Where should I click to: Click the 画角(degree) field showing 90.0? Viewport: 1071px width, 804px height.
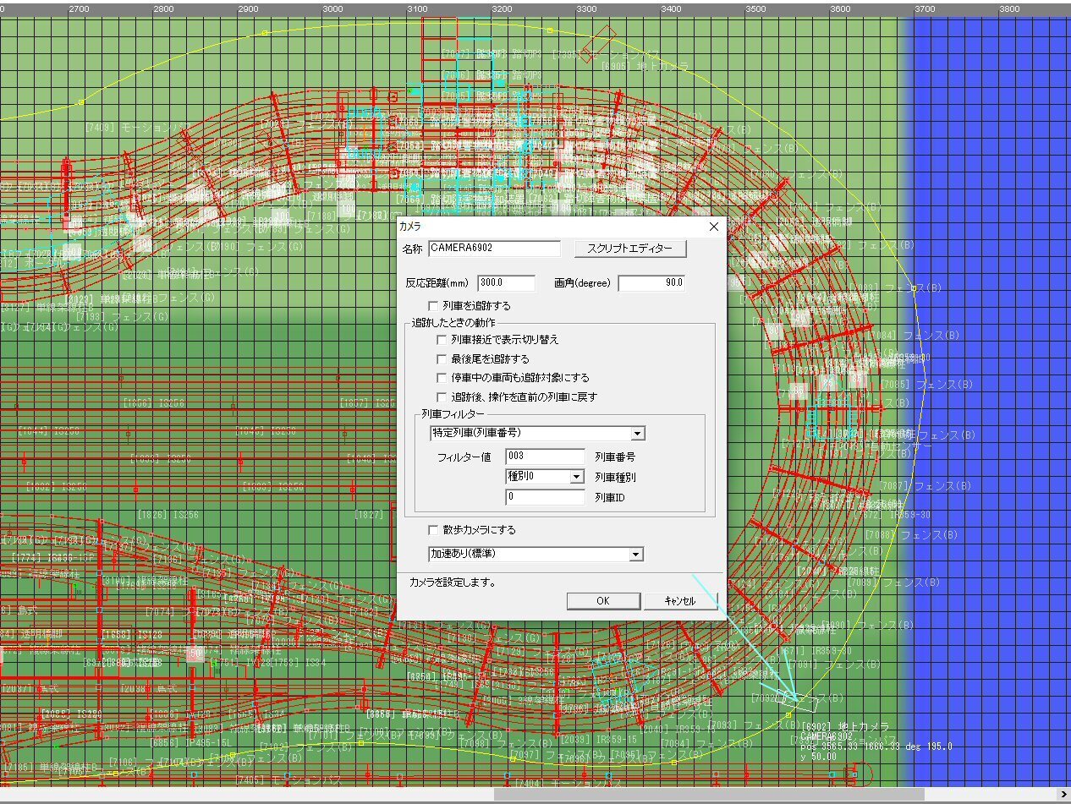click(x=651, y=283)
